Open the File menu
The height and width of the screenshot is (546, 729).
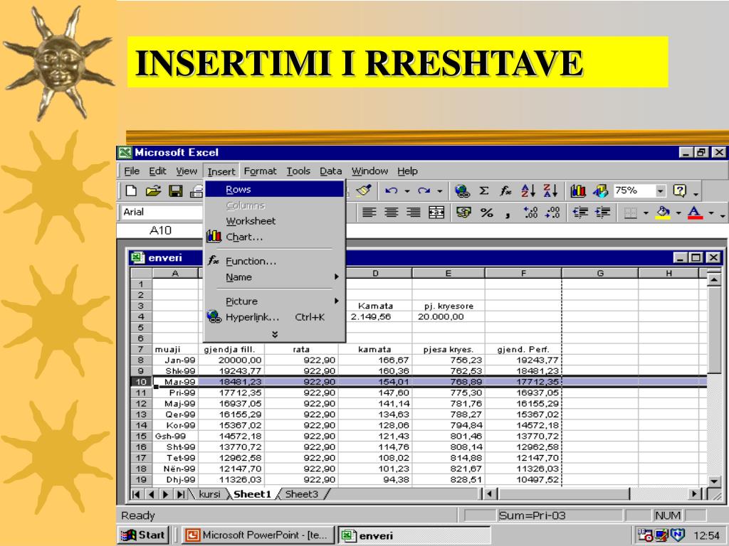point(132,171)
